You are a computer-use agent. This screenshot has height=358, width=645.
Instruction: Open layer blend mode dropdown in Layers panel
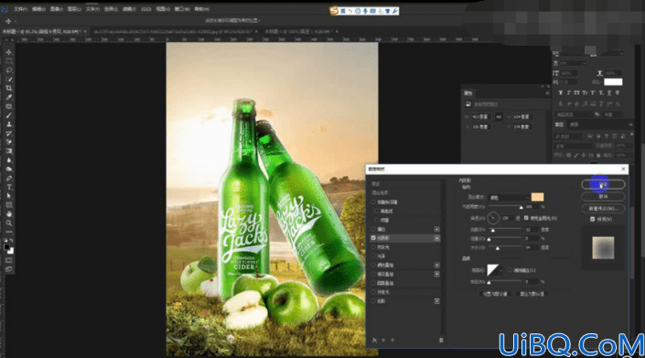click(574, 146)
